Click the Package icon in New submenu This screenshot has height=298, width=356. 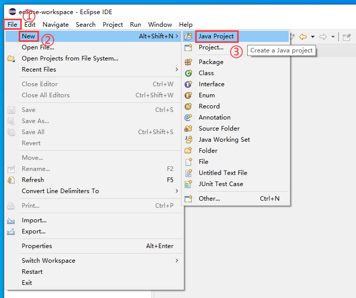click(189, 62)
